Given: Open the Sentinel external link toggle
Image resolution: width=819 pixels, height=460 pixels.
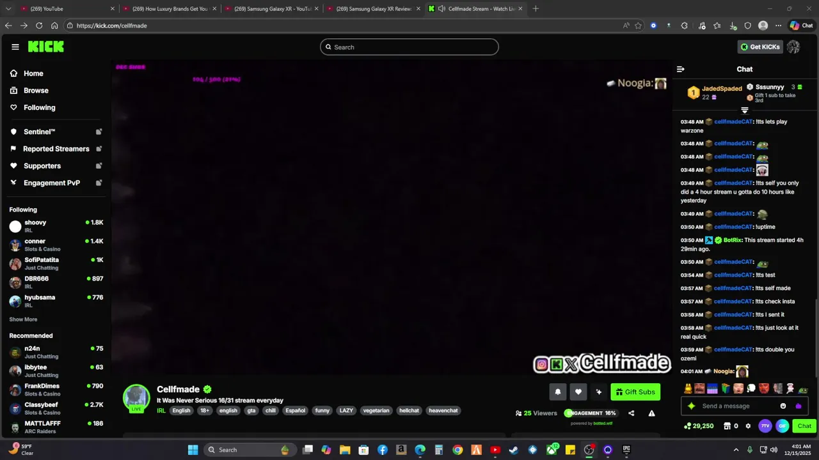Looking at the screenshot, I should pos(99,132).
